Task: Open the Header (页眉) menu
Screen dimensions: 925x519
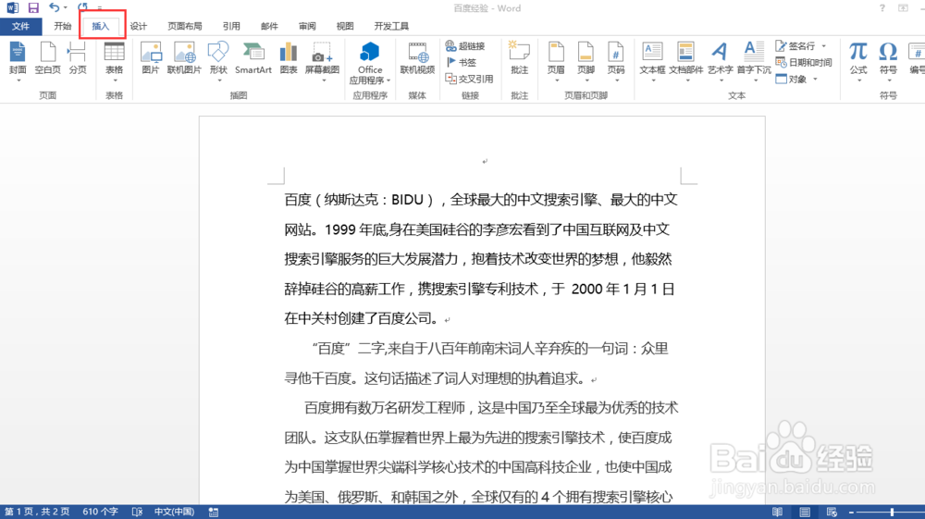Action: pos(556,58)
